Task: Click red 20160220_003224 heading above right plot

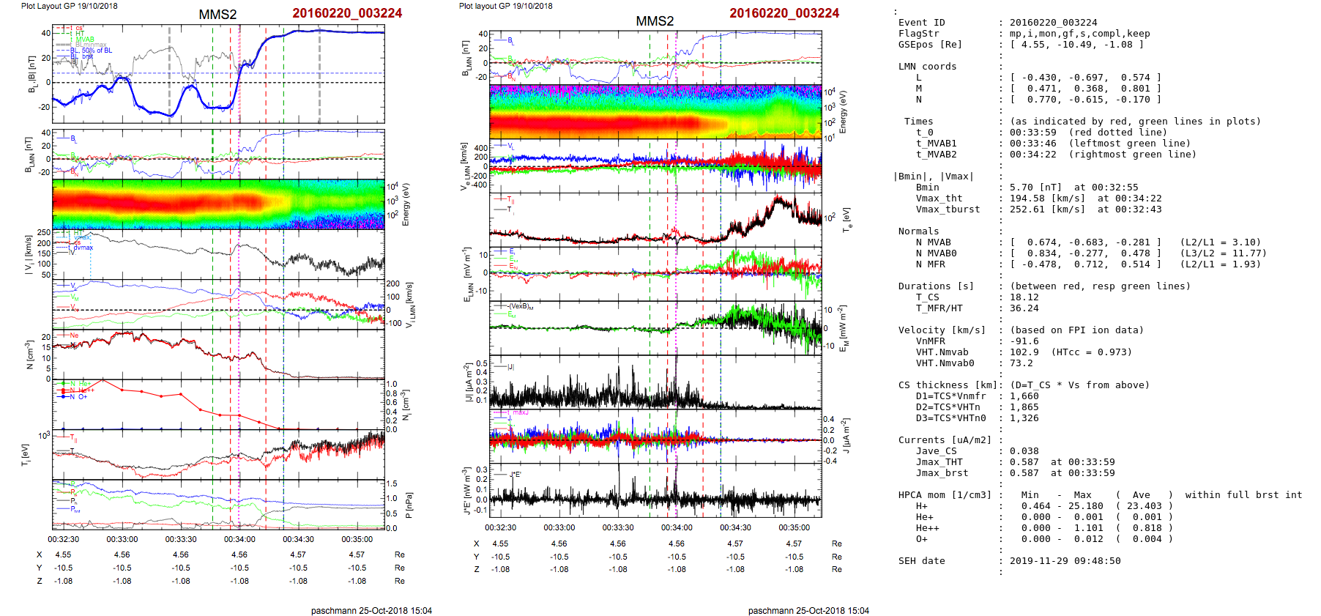Action: 784,13
